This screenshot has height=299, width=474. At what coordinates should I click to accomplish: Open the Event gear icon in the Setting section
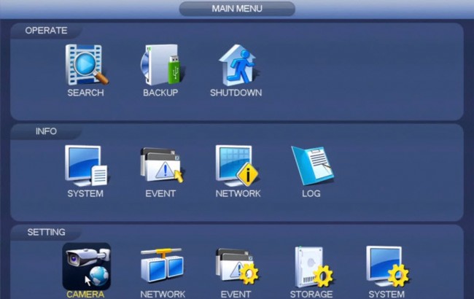coord(237,266)
